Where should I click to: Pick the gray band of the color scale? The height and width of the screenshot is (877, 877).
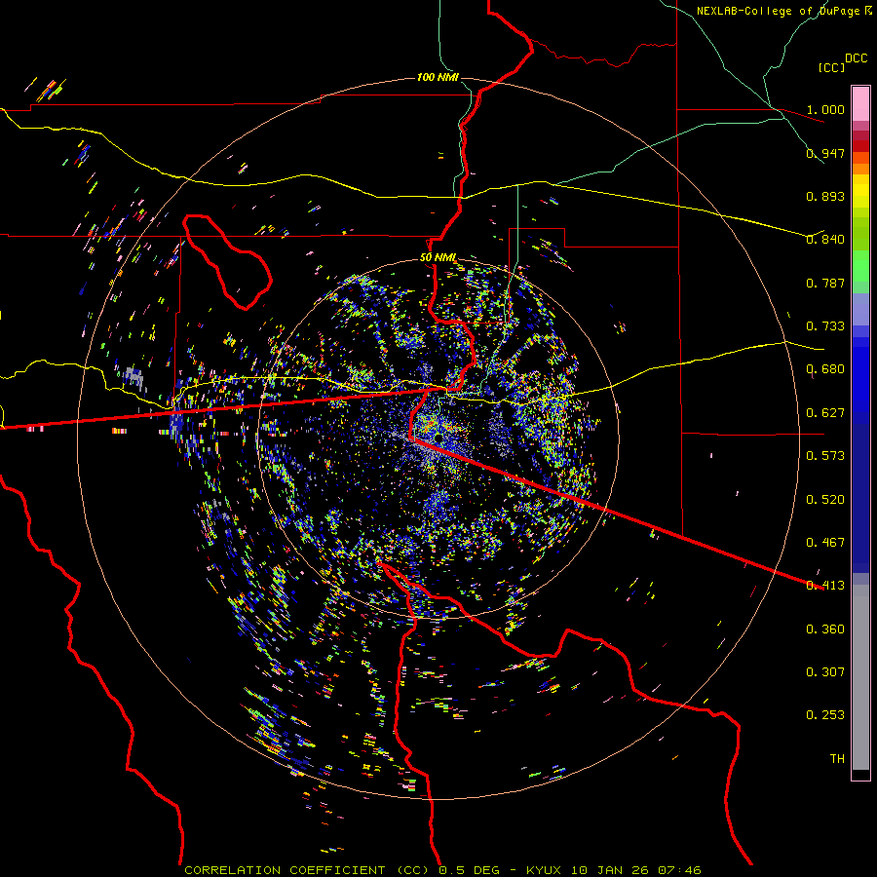click(860, 677)
